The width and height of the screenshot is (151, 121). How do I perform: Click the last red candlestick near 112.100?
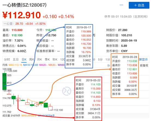[50, 108]
